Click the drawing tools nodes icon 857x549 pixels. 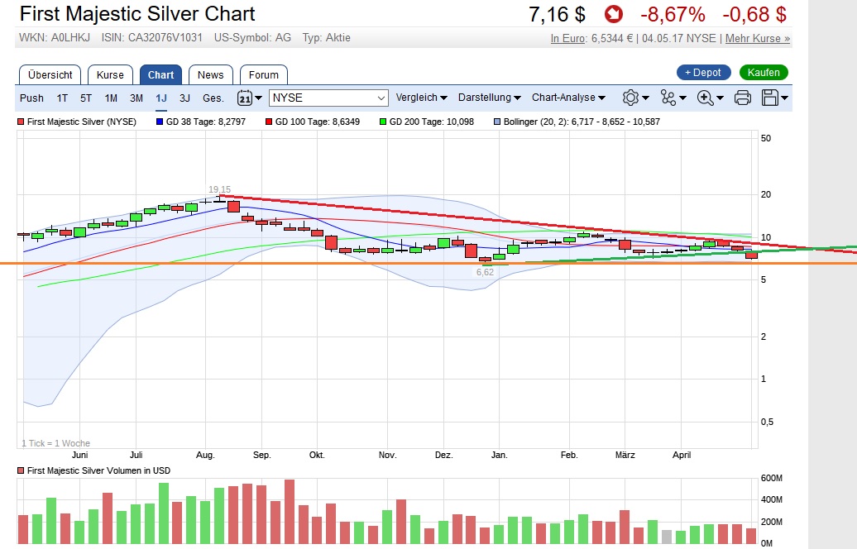click(x=669, y=98)
